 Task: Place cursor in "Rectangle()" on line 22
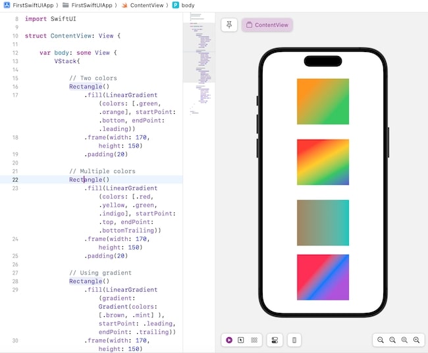[90, 180]
